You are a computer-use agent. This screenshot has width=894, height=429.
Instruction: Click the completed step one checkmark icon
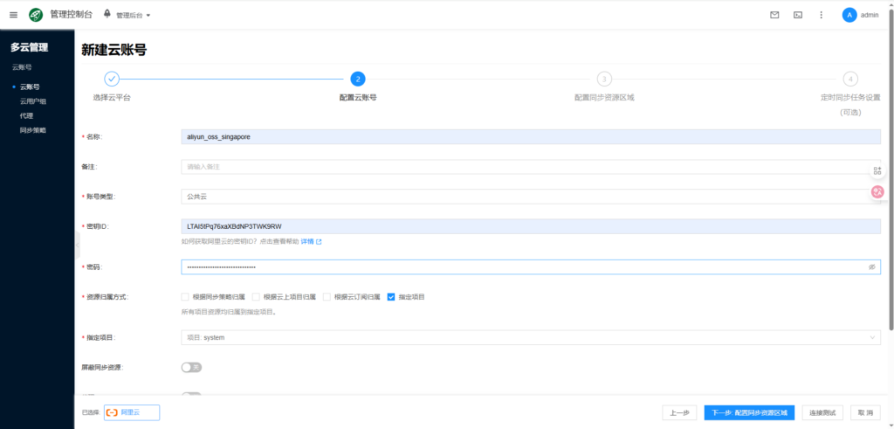point(112,79)
